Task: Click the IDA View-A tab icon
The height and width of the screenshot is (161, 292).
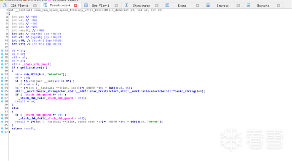Action: pos(5,5)
